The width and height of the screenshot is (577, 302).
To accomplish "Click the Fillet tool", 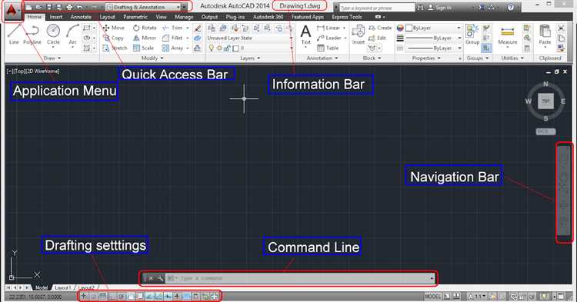I will pyautogui.click(x=172, y=38).
